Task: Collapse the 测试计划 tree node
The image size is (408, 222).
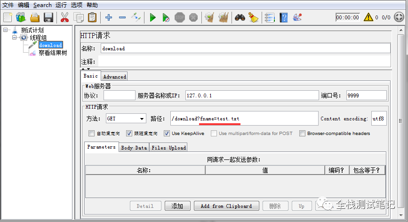Action: click(6, 30)
